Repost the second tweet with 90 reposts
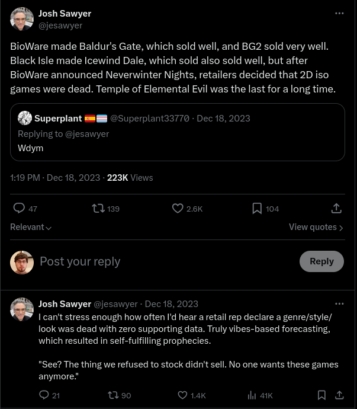This screenshot has height=409, width=357. coord(113,395)
